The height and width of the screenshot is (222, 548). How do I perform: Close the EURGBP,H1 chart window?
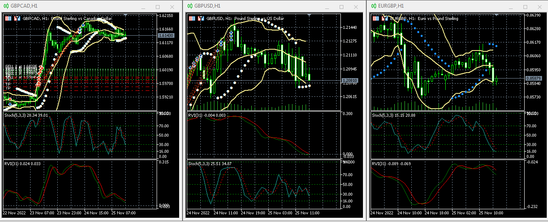tap(540, 7)
